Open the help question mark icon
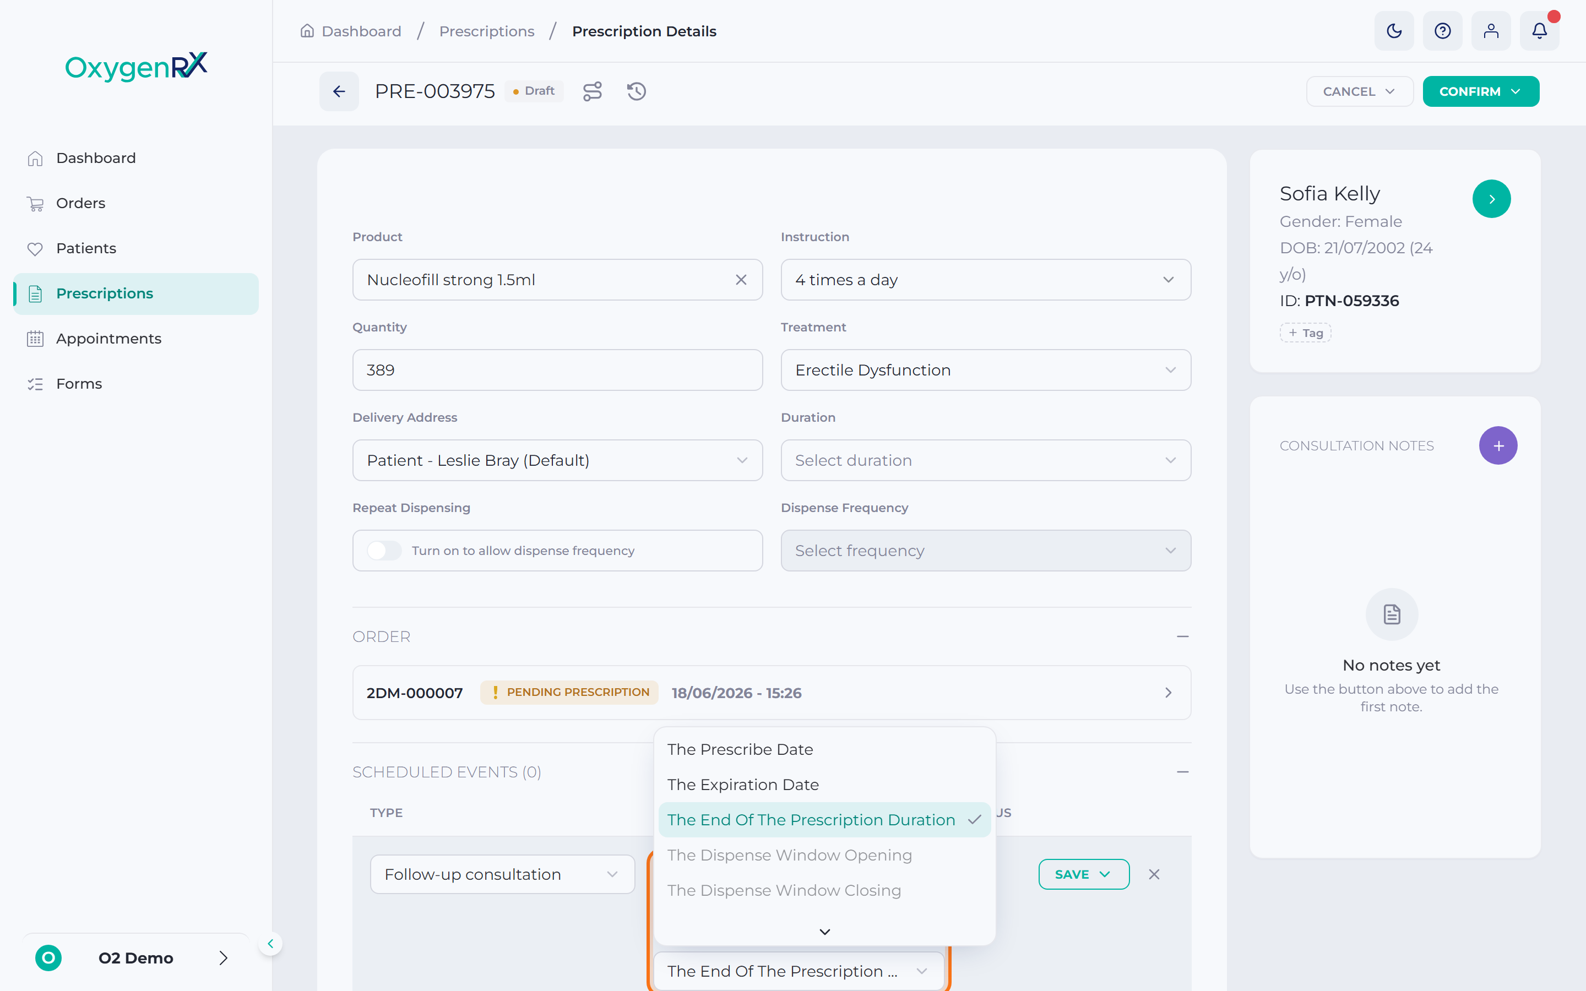This screenshot has width=1586, height=991. click(x=1442, y=31)
